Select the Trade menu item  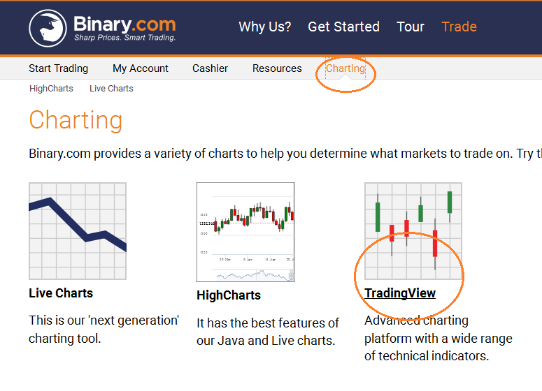click(459, 27)
